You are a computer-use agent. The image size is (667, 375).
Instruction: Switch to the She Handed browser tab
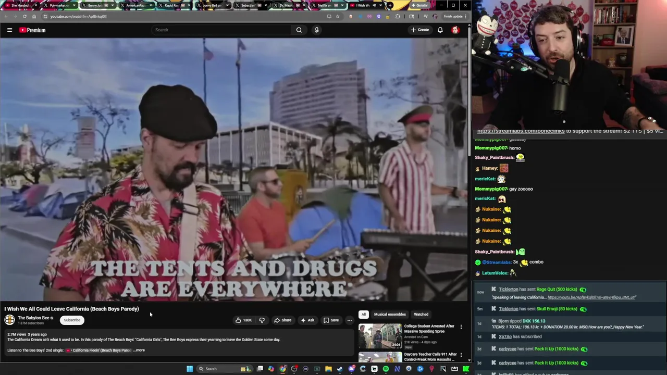[x=20, y=5]
